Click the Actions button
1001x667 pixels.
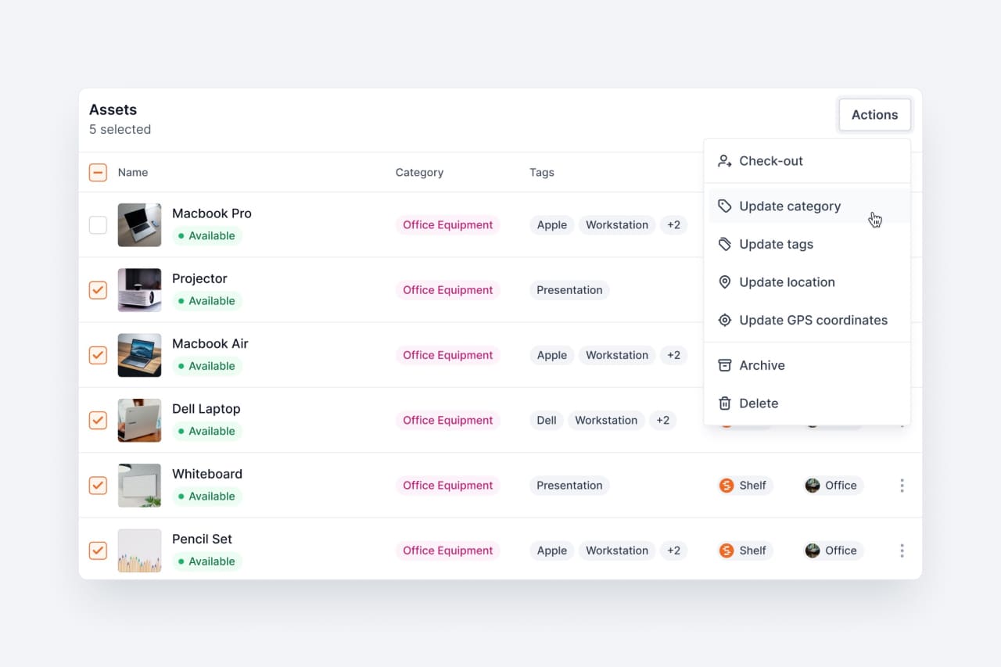(x=874, y=114)
